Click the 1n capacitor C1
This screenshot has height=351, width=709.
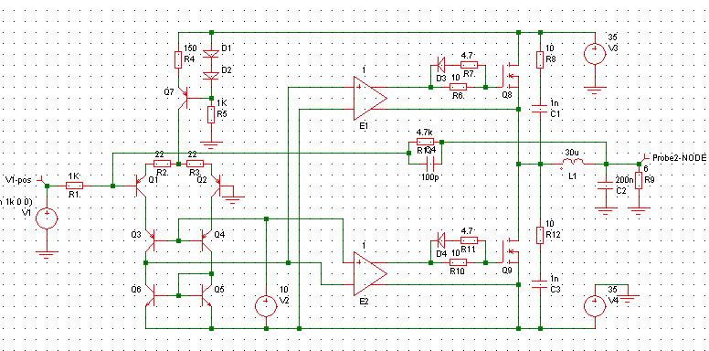(540, 109)
